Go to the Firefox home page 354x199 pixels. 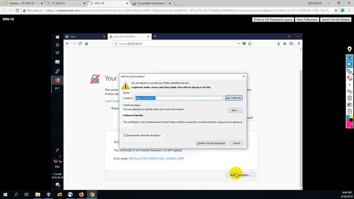point(86,44)
